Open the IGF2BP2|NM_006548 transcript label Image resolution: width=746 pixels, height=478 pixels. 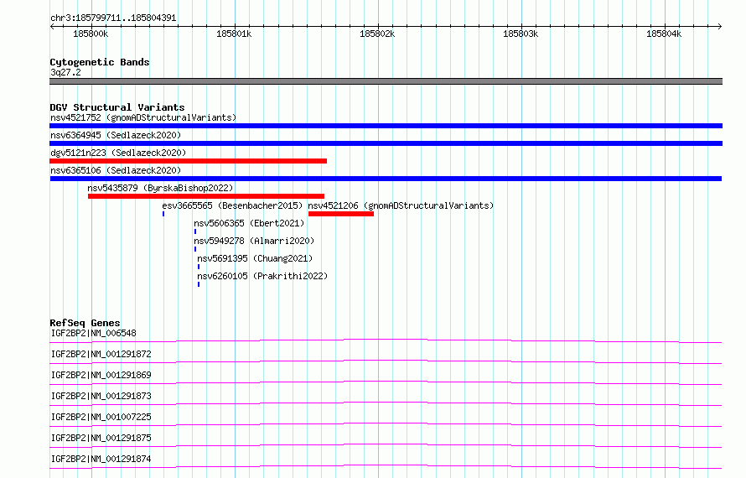[93, 333]
